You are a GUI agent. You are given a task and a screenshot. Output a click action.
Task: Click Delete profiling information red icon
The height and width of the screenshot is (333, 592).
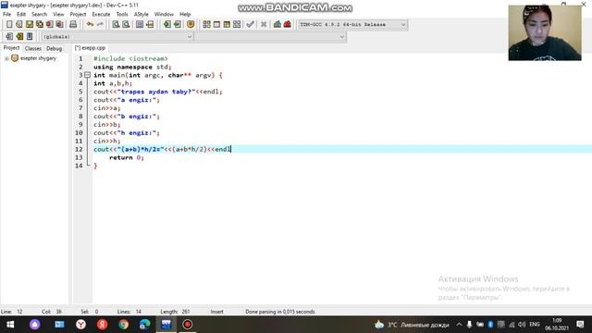tap(288, 25)
